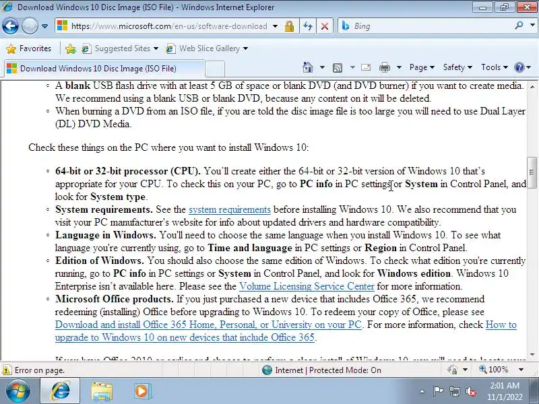Expand the feeds dropdown arrow
539x404 pixels.
tap(352, 67)
